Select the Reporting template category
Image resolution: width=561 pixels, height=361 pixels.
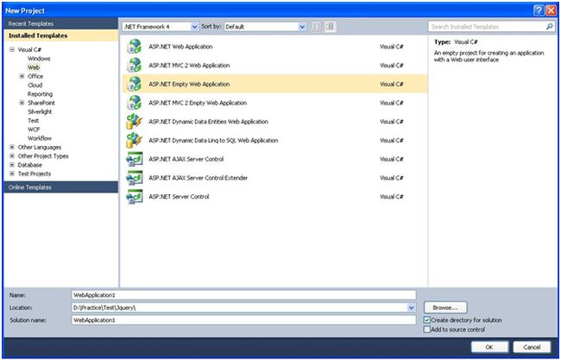tap(40, 94)
